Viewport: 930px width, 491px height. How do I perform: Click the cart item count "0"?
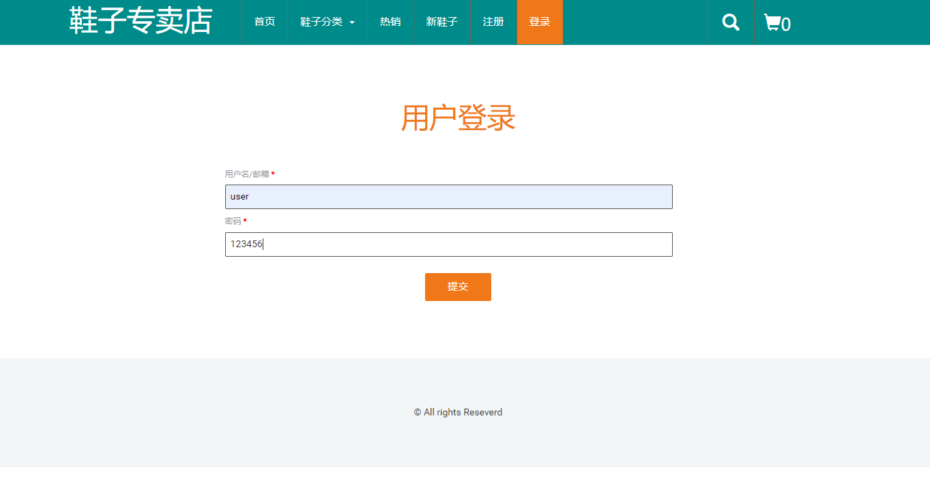click(x=787, y=25)
